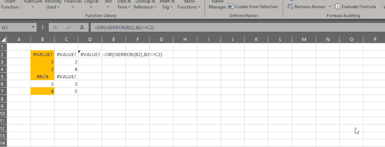385x147 pixels.
Task: Select cell B2 with orange #VALUE!
Action: (x=42, y=55)
